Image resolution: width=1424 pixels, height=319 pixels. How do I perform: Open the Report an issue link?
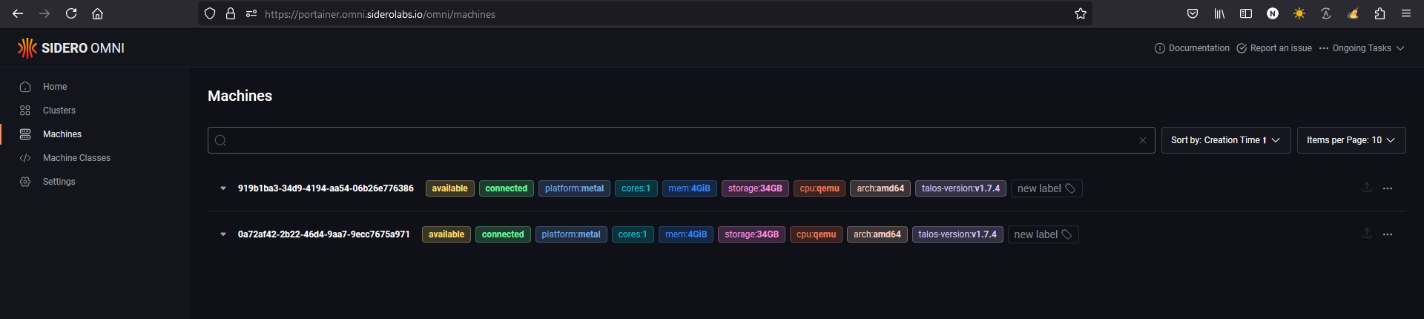pos(1273,48)
